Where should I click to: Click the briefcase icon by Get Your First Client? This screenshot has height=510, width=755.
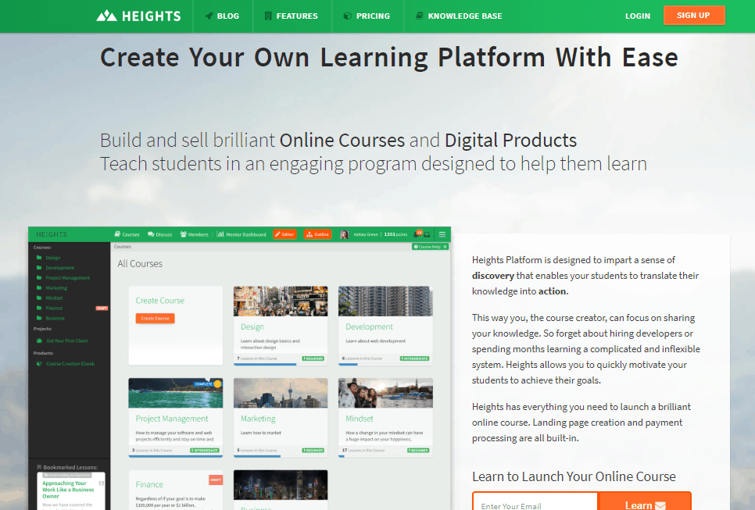coord(40,340)
